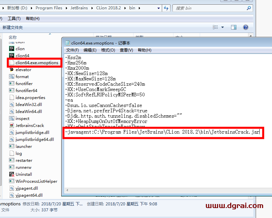Select the fsnotifier64 executable icon
The height and width of the screenshot is (218, 272).
12,90
